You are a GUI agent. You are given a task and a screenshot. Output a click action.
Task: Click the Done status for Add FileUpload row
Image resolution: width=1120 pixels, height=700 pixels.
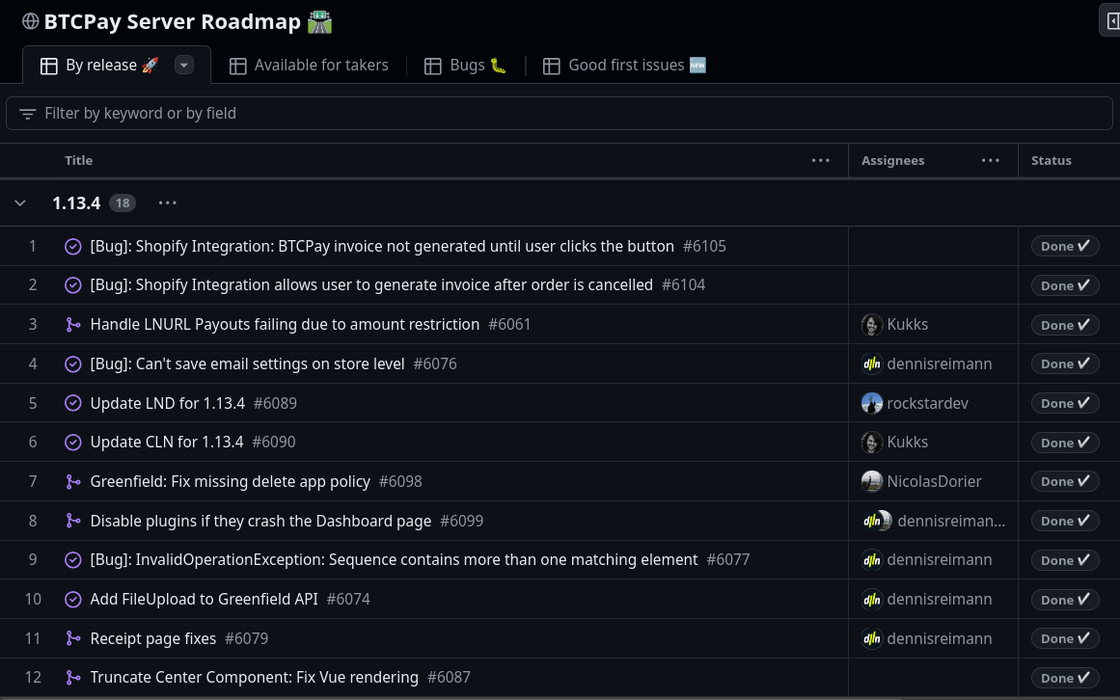(x=1064, y=600)
